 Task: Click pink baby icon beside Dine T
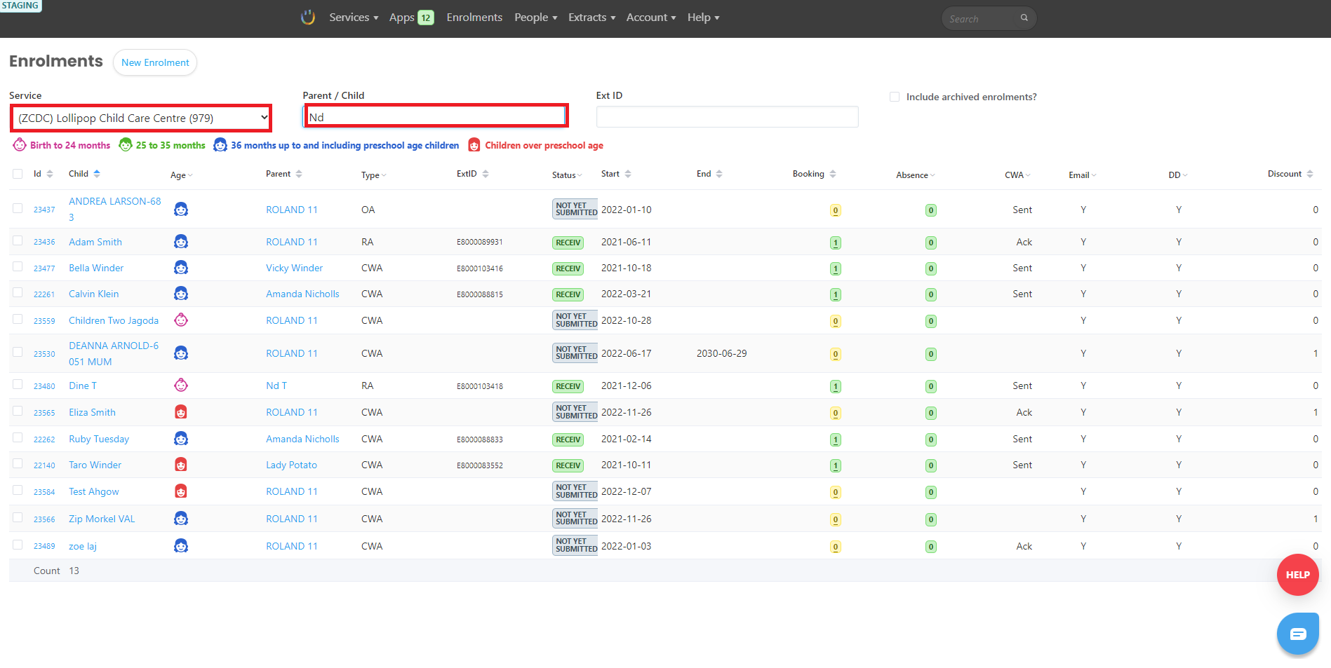pos(181,386)
